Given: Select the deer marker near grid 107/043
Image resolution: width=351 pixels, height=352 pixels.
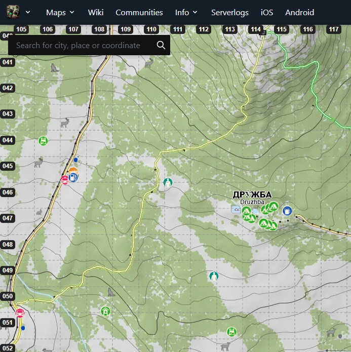Looking at the screenshot, I should pos(65,123).
